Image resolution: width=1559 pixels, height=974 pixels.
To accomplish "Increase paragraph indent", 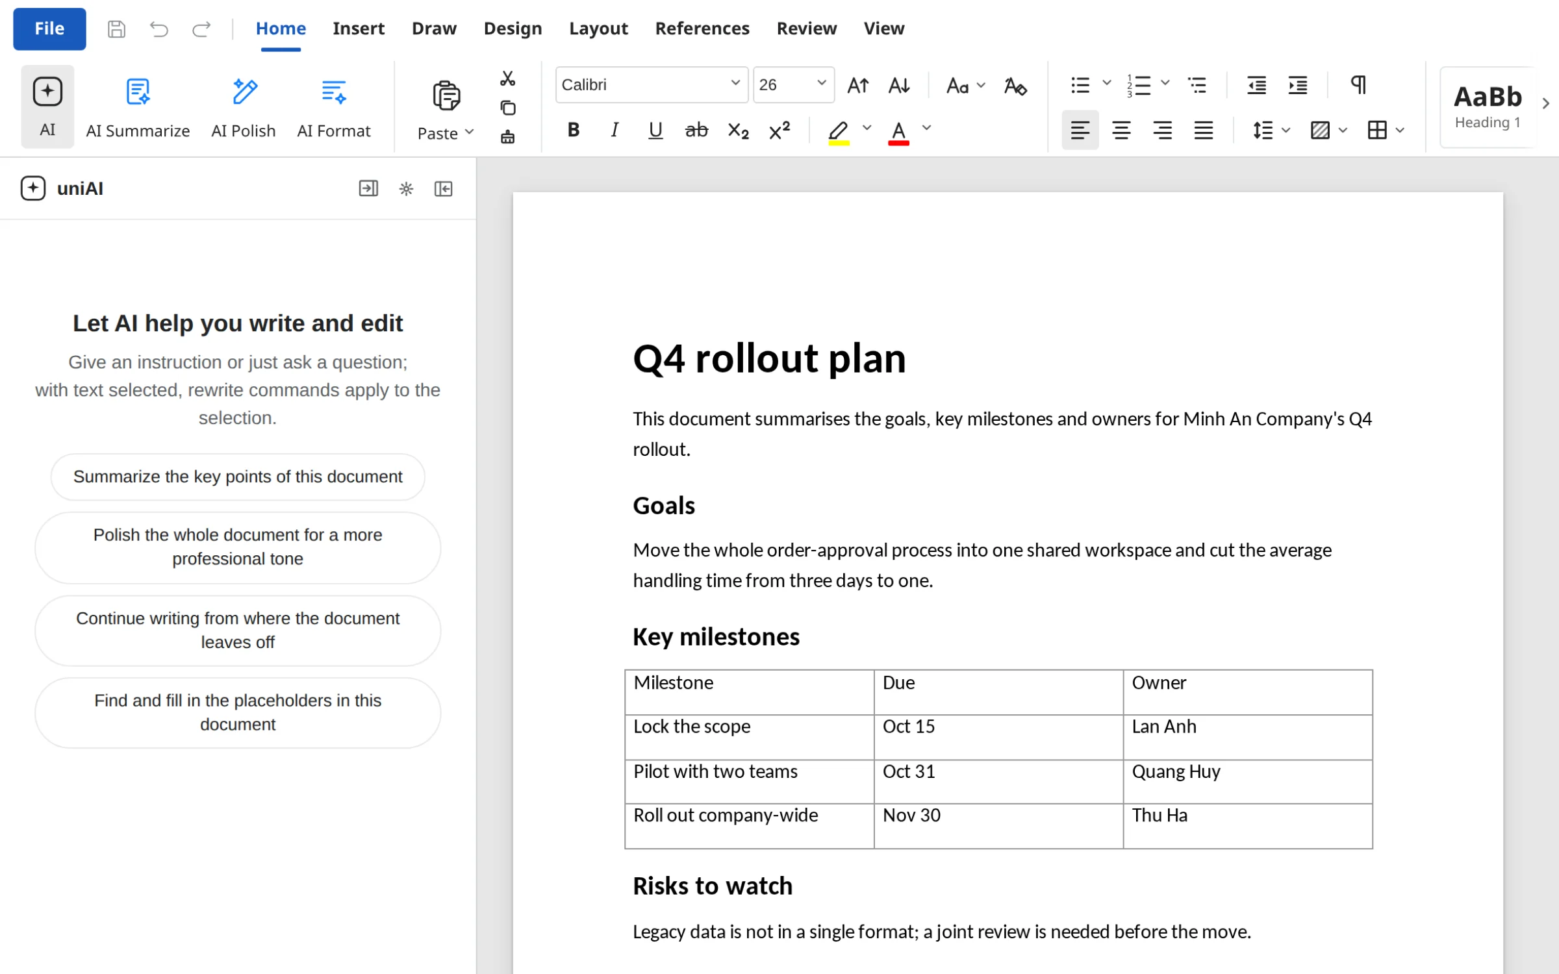I will [1298, 85].
